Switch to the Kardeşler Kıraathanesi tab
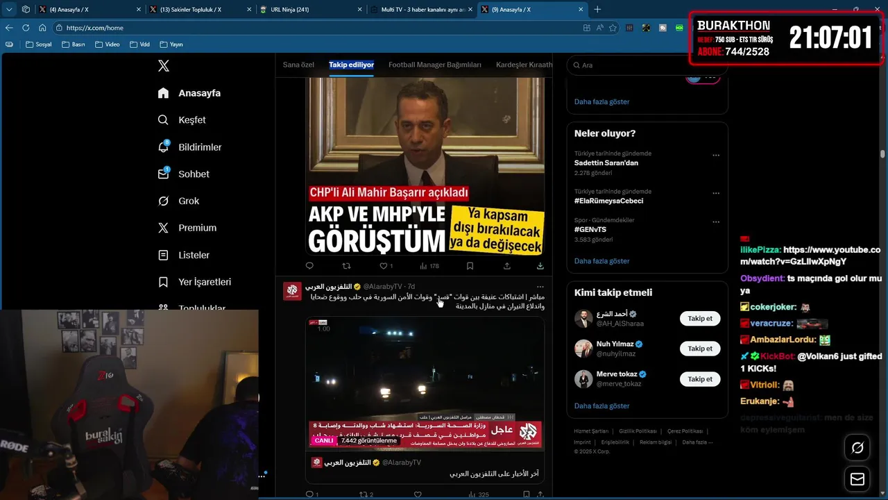This screenshot has width=888, height=500. point(524,65)
